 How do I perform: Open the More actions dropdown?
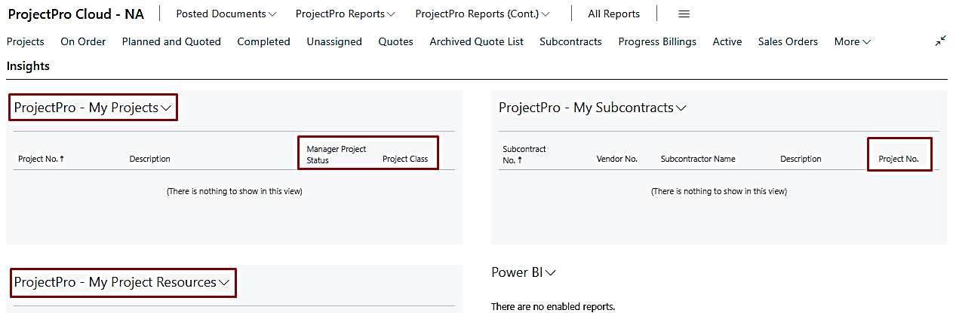tap(853, 42)
